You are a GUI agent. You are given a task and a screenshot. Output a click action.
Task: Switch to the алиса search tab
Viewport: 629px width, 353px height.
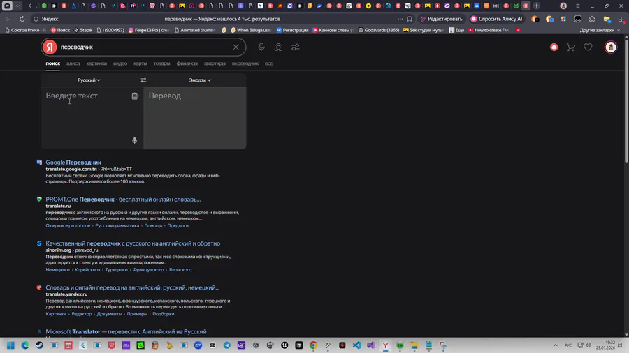73,63
